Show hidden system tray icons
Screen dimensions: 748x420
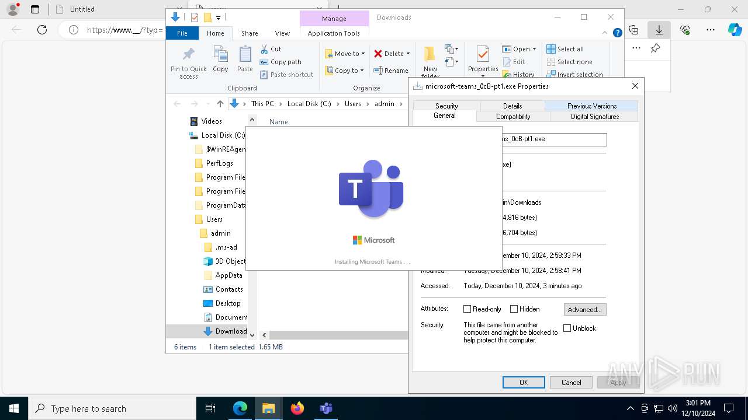[x=630, y=408]
